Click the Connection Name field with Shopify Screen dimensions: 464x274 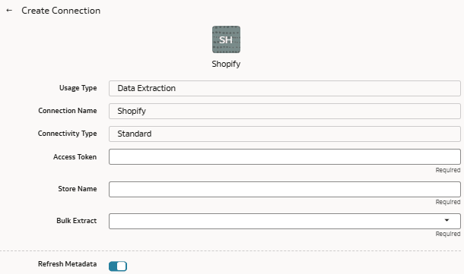[x=284, y=111]
